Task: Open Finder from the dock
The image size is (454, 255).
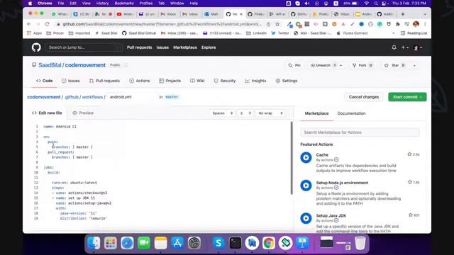Action: coord(94,243)
